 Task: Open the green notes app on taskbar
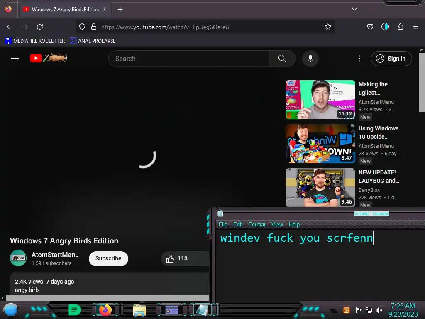pyautogui.click(x=75, y=310)
